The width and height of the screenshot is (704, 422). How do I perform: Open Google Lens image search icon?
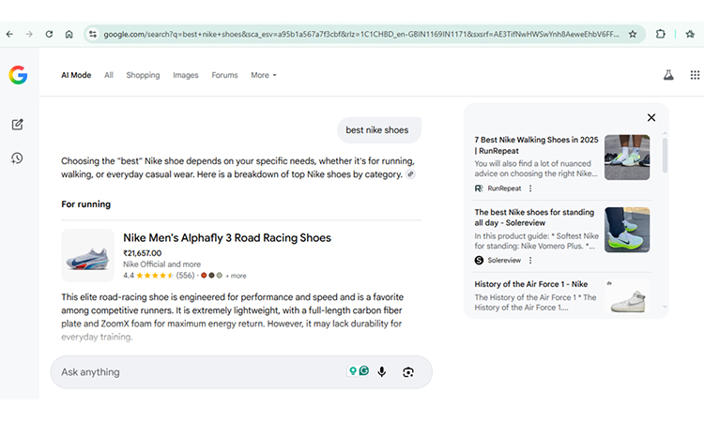coord(408,372)
